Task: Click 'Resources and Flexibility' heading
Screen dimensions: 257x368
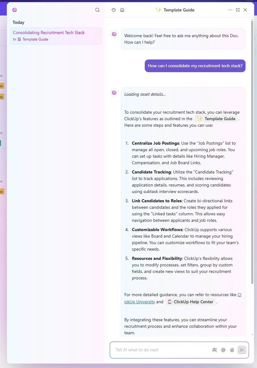Action: [157, 259]
